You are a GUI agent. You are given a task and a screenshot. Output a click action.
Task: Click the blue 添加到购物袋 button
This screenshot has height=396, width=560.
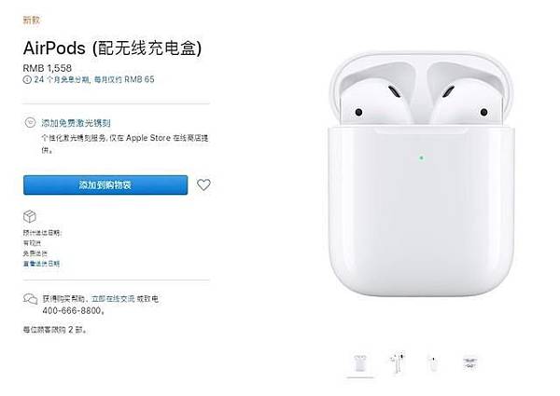pos(105,185)
